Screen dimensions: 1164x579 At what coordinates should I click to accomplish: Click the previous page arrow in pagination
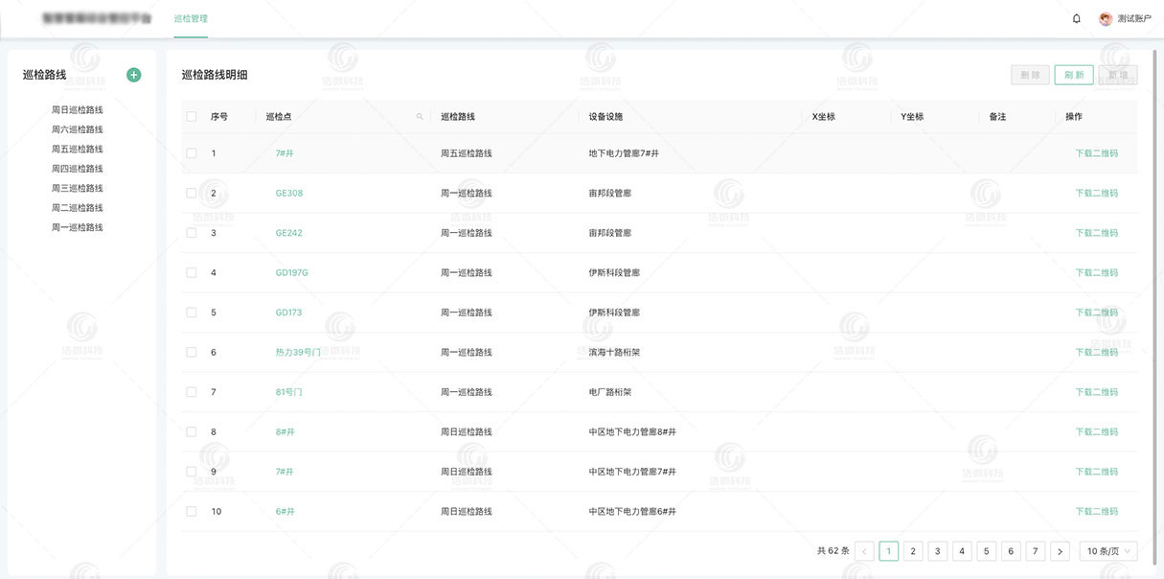click(864, 551)
